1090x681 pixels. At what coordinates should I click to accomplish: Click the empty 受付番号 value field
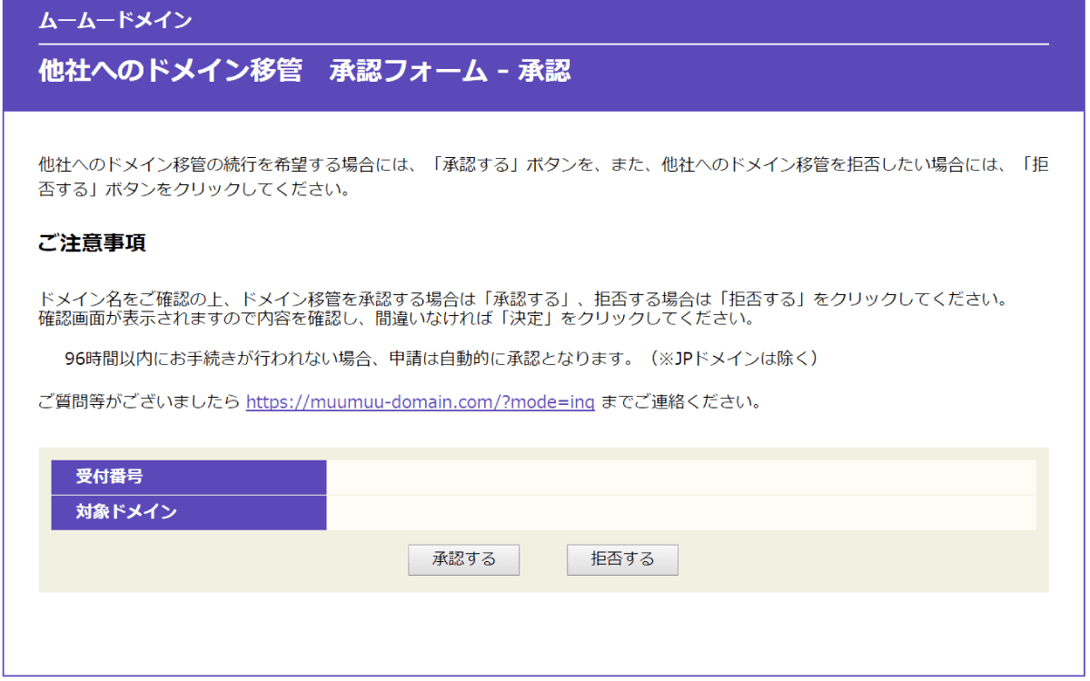click(679, 476)
